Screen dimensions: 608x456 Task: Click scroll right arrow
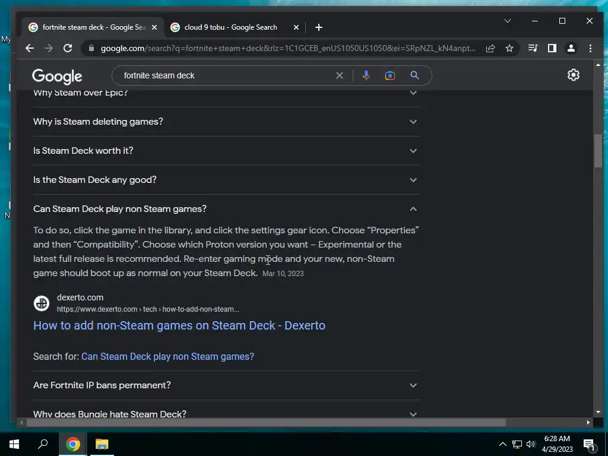tap(588, 422)
